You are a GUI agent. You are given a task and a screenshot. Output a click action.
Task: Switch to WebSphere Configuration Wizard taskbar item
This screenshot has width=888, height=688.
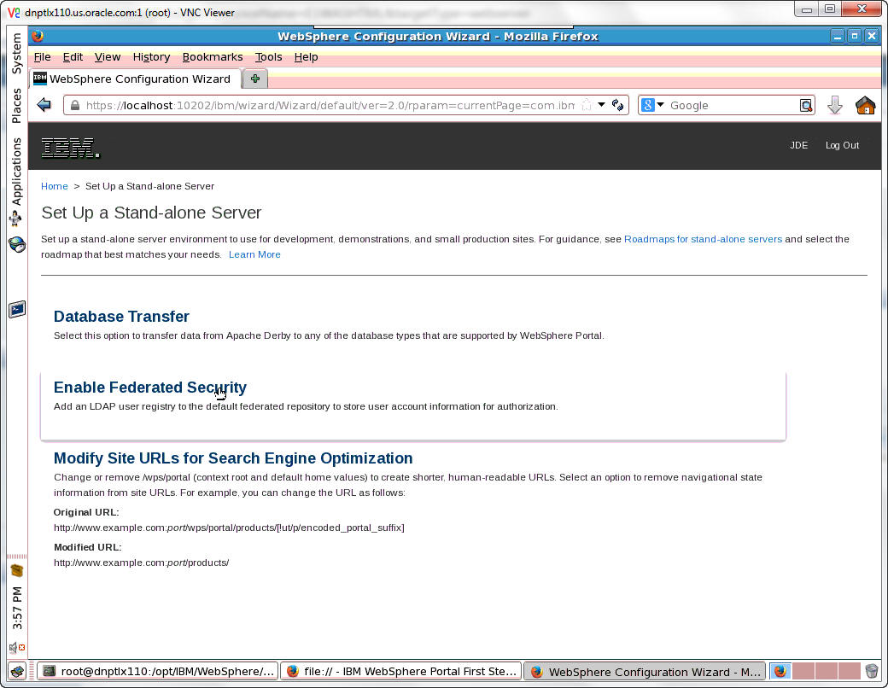click(x=645, y=672)
